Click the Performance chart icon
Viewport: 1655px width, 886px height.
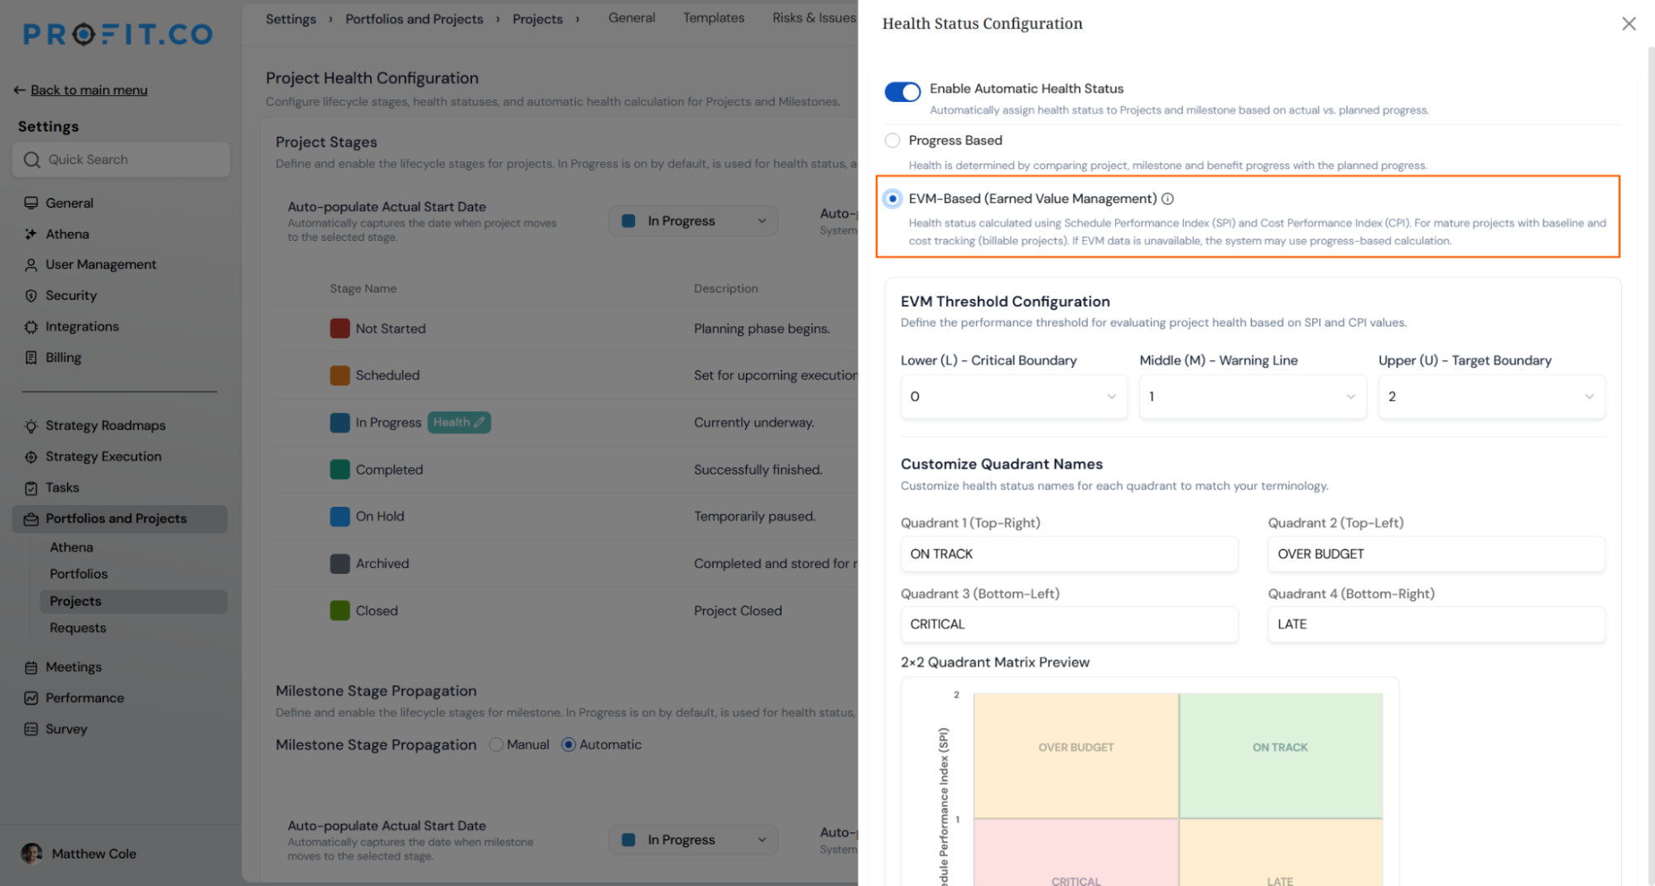(x=31, y=698)
